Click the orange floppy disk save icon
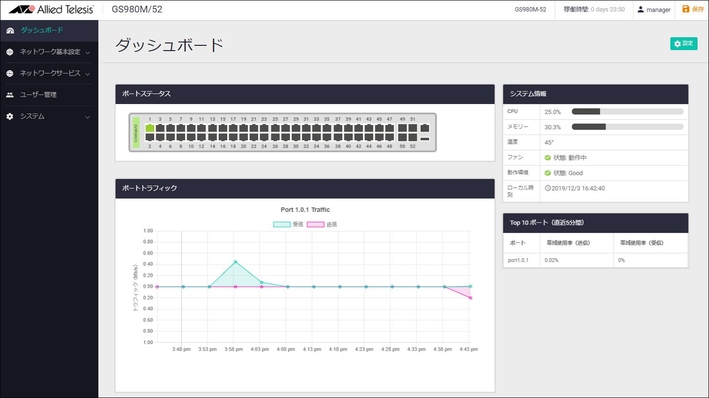 tap(686, 9)
